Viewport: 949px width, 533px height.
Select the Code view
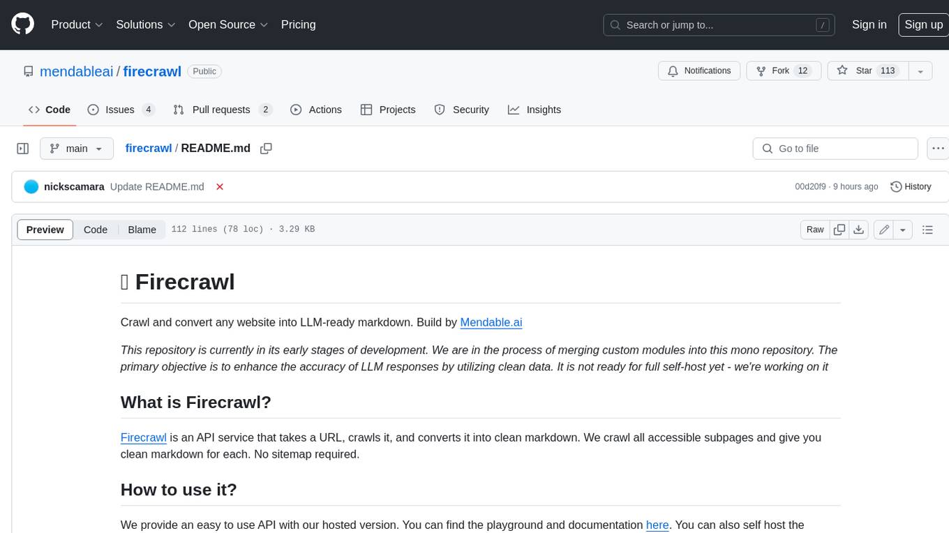[x=96, y=230]
